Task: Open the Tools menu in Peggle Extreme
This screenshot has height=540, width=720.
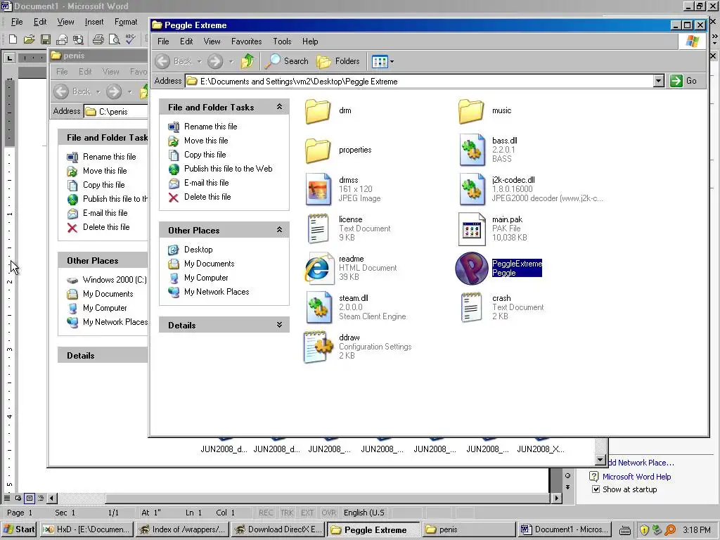Action: click(282, 41)
